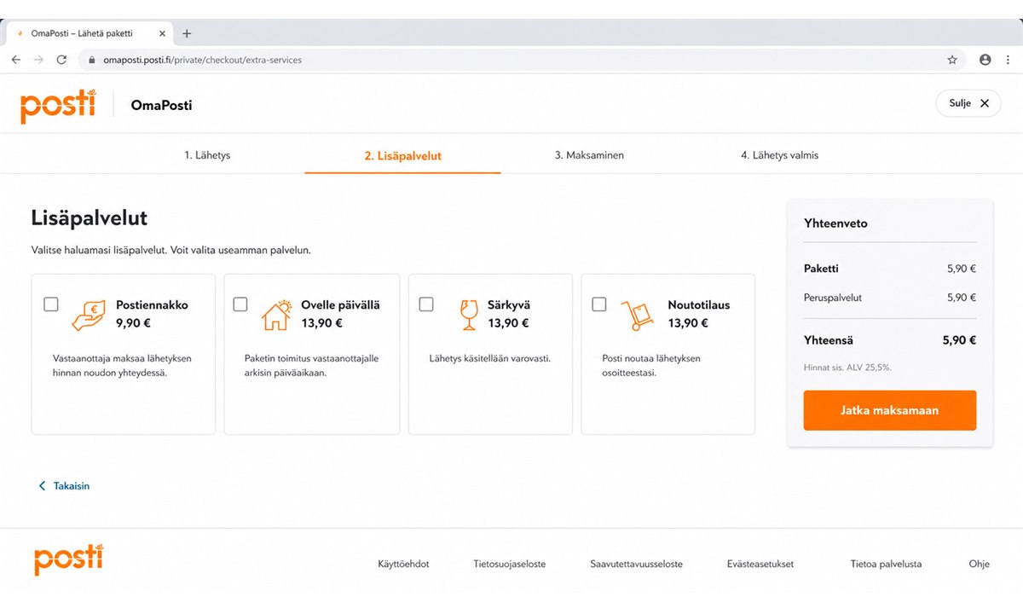Image resolution: width=1023 pixels, height=614 pixels.
Task: Open the Ohje footer link
Action: [980, 564]
